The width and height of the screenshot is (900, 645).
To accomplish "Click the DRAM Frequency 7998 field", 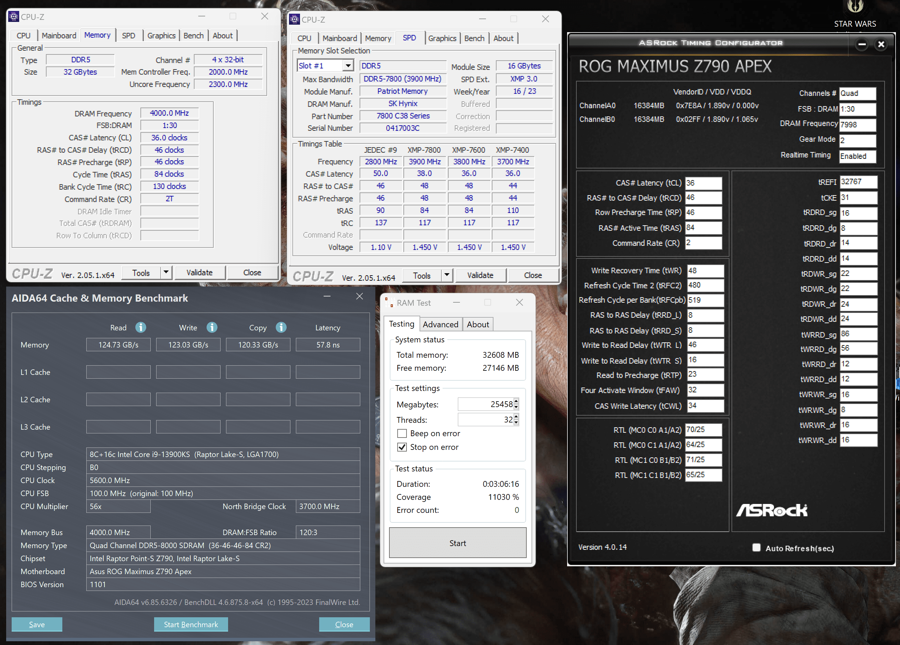I will 858,125.
